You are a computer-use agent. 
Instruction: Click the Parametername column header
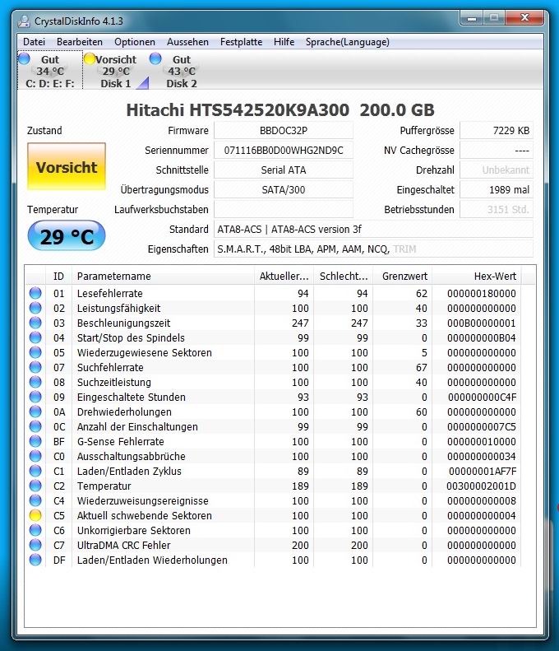163,276
